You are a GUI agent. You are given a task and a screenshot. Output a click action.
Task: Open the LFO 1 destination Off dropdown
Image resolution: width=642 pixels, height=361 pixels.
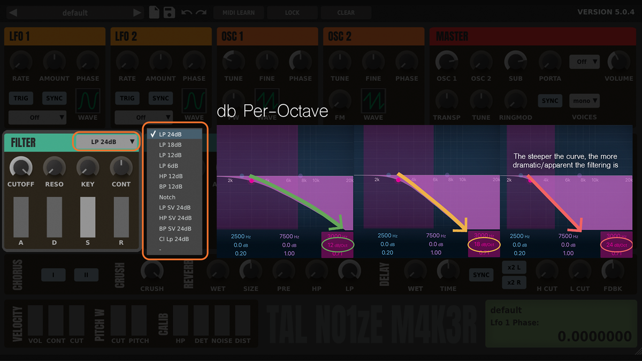point(37,117)
